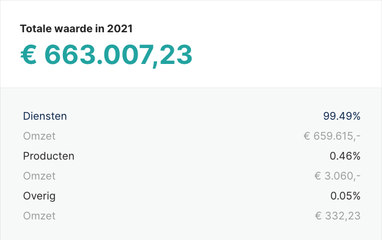Select the large total amount € 663.007,23
Screen dimensions: 382x240
coord(106,55)
